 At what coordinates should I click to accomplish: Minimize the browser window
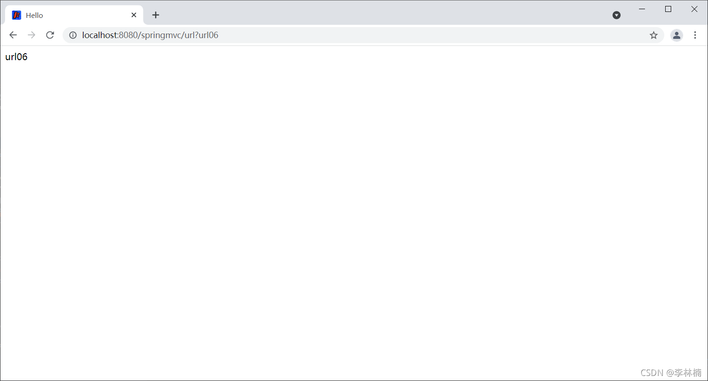pyautogui.click(x=642, y=9)
